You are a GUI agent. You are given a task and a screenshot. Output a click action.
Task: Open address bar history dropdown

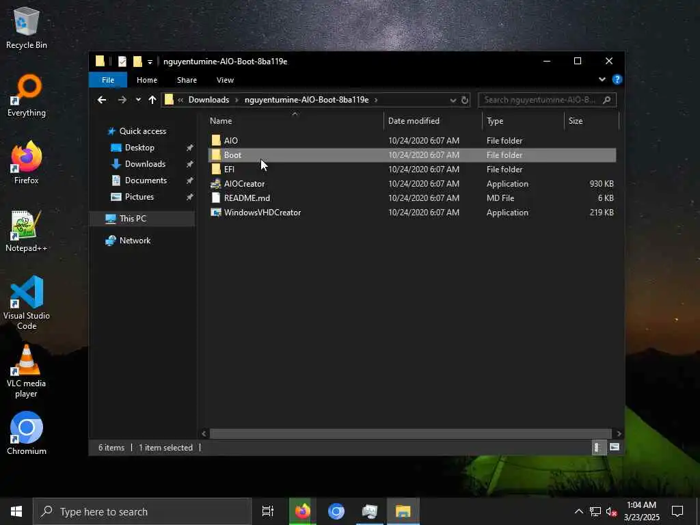pyautogui.click(x=453, y=100)
